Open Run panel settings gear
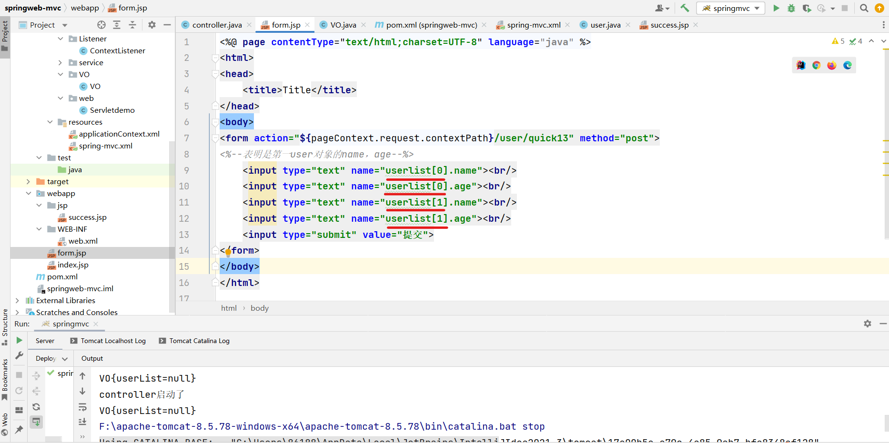Screen dimensions: 889x443 [x=868, y=324]
